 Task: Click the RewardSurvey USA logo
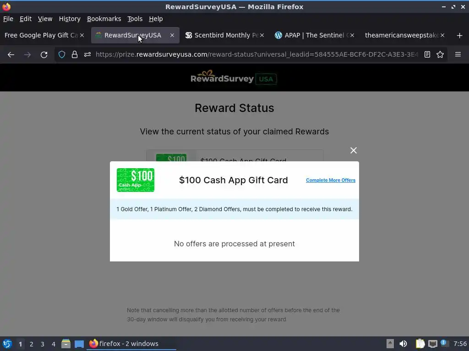[x=234, y=78]
